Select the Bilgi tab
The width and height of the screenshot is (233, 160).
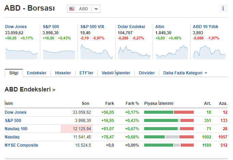(14, 73)
